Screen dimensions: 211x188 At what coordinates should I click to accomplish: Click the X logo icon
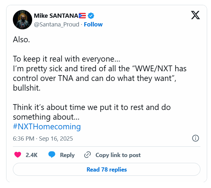tap(195, 15)
